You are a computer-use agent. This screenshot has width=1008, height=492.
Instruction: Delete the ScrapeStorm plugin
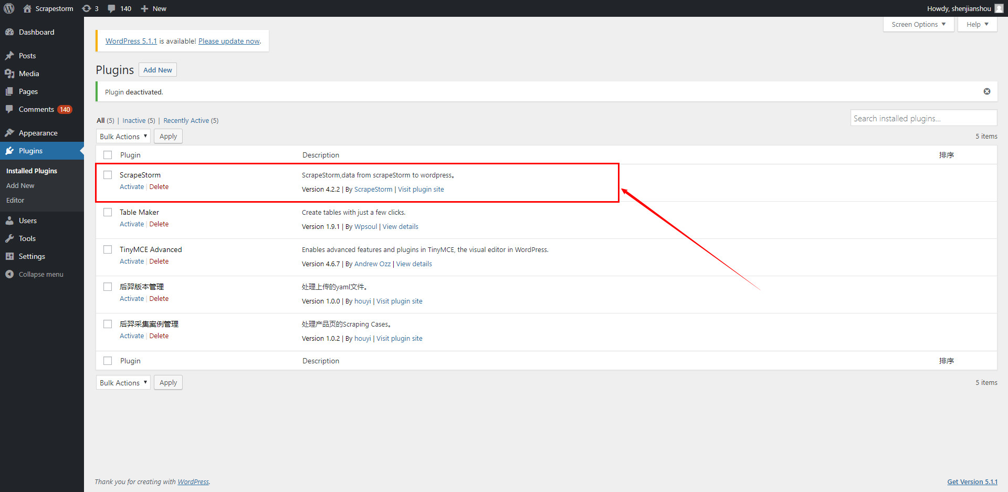[x=159, y=187]
